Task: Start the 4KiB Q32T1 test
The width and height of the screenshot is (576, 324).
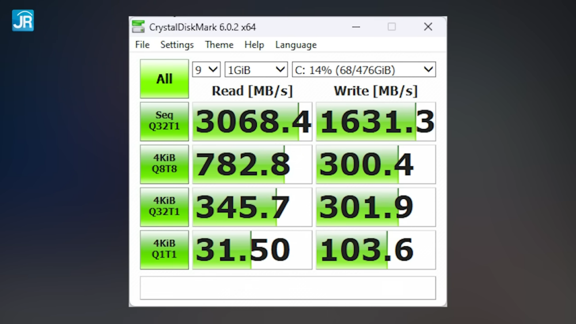Action: pyautogui.click(x=164, y=207)
